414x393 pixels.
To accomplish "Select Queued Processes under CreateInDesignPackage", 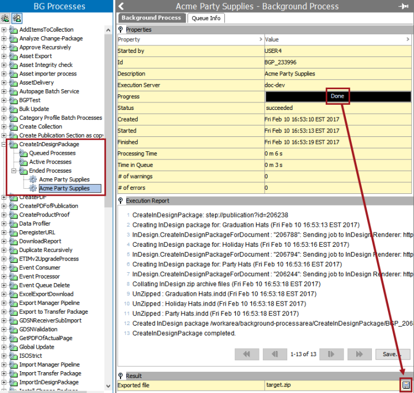I will point(52,153).
